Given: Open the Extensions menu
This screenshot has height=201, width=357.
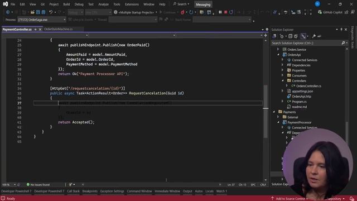Looking at the screenshot, I should (132, 4).
